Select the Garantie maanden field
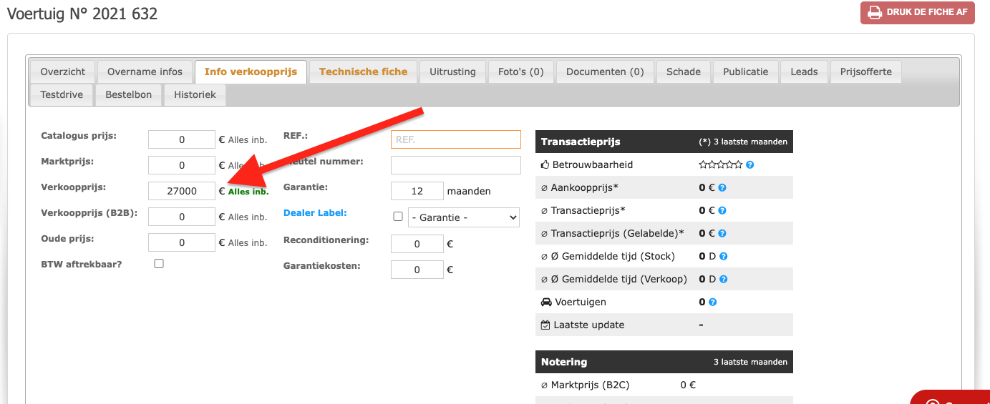The image size is (990, 404). click(x=417, y=191)
